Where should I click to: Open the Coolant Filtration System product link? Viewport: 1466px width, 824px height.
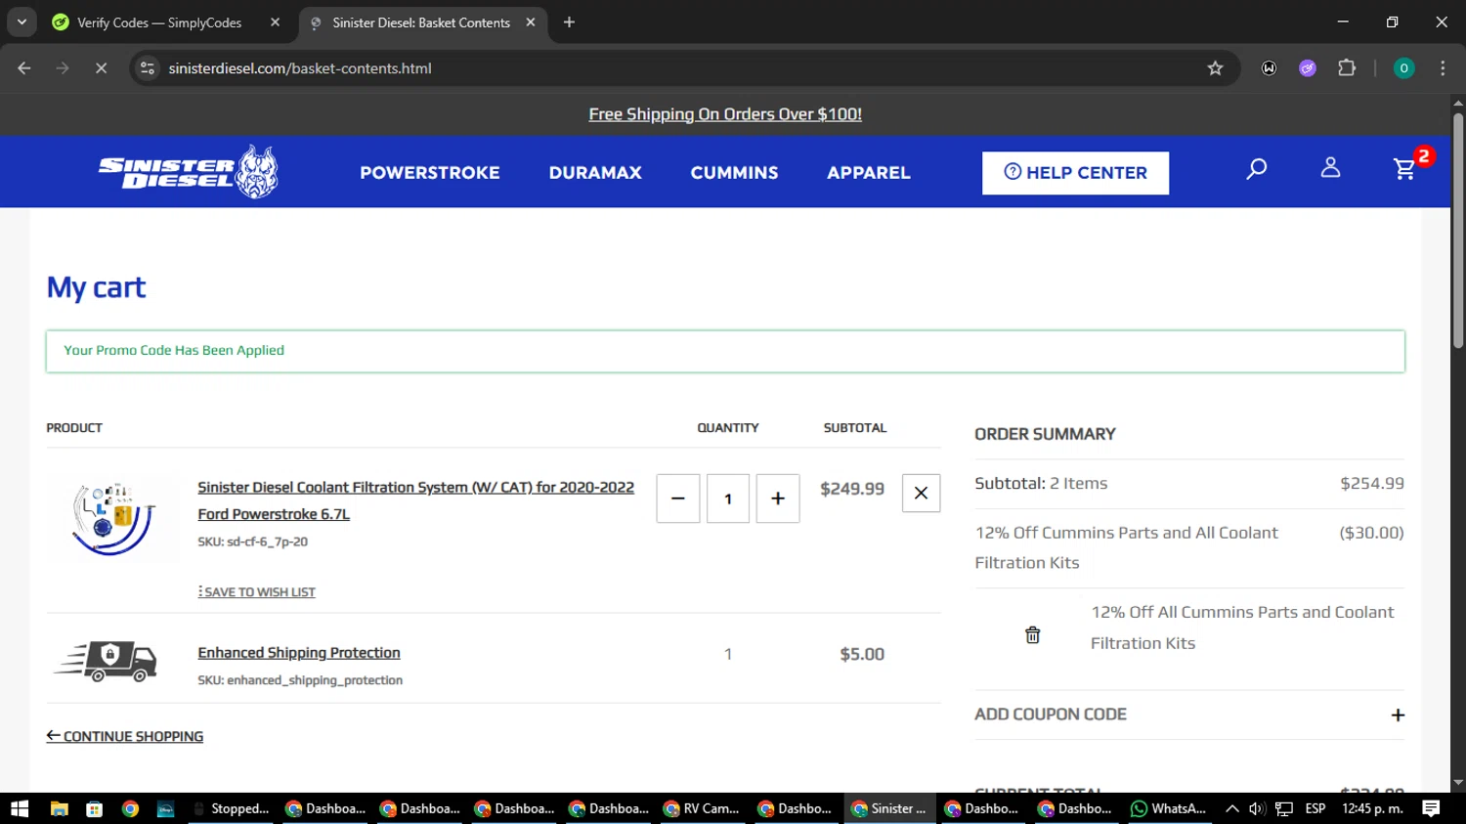click(x=415, y=500)
